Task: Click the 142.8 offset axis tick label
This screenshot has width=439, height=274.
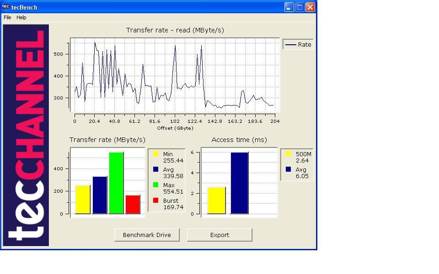Action: 215,121
